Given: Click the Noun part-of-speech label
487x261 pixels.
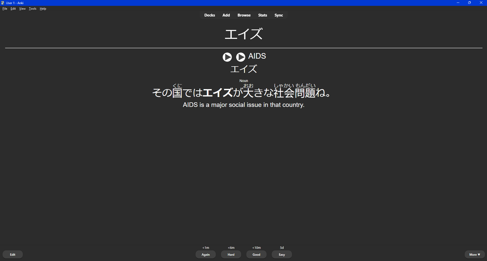Looking at the screenshot, I should 244,81.
